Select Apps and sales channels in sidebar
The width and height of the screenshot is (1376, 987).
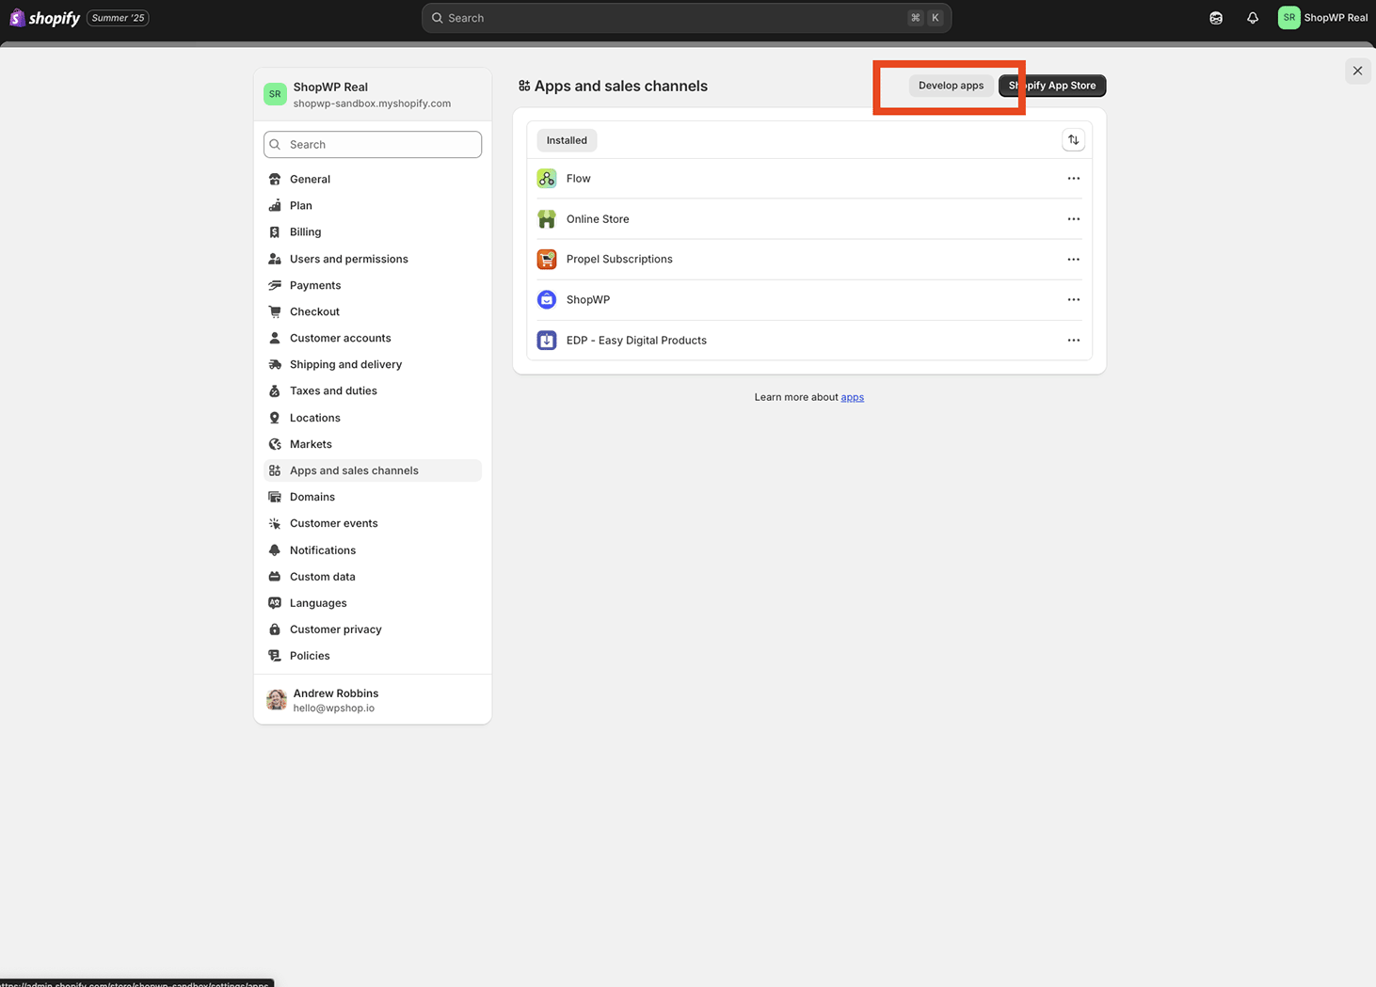[x=373, y=470]
